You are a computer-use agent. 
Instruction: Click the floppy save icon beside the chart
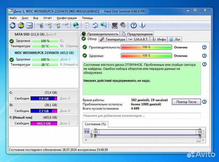[87, 131]
